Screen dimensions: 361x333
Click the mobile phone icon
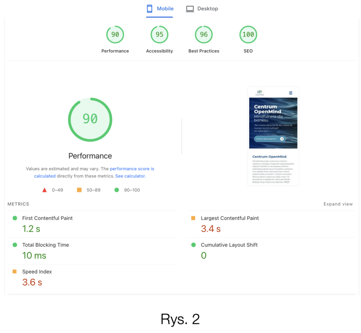click(150, 9)
